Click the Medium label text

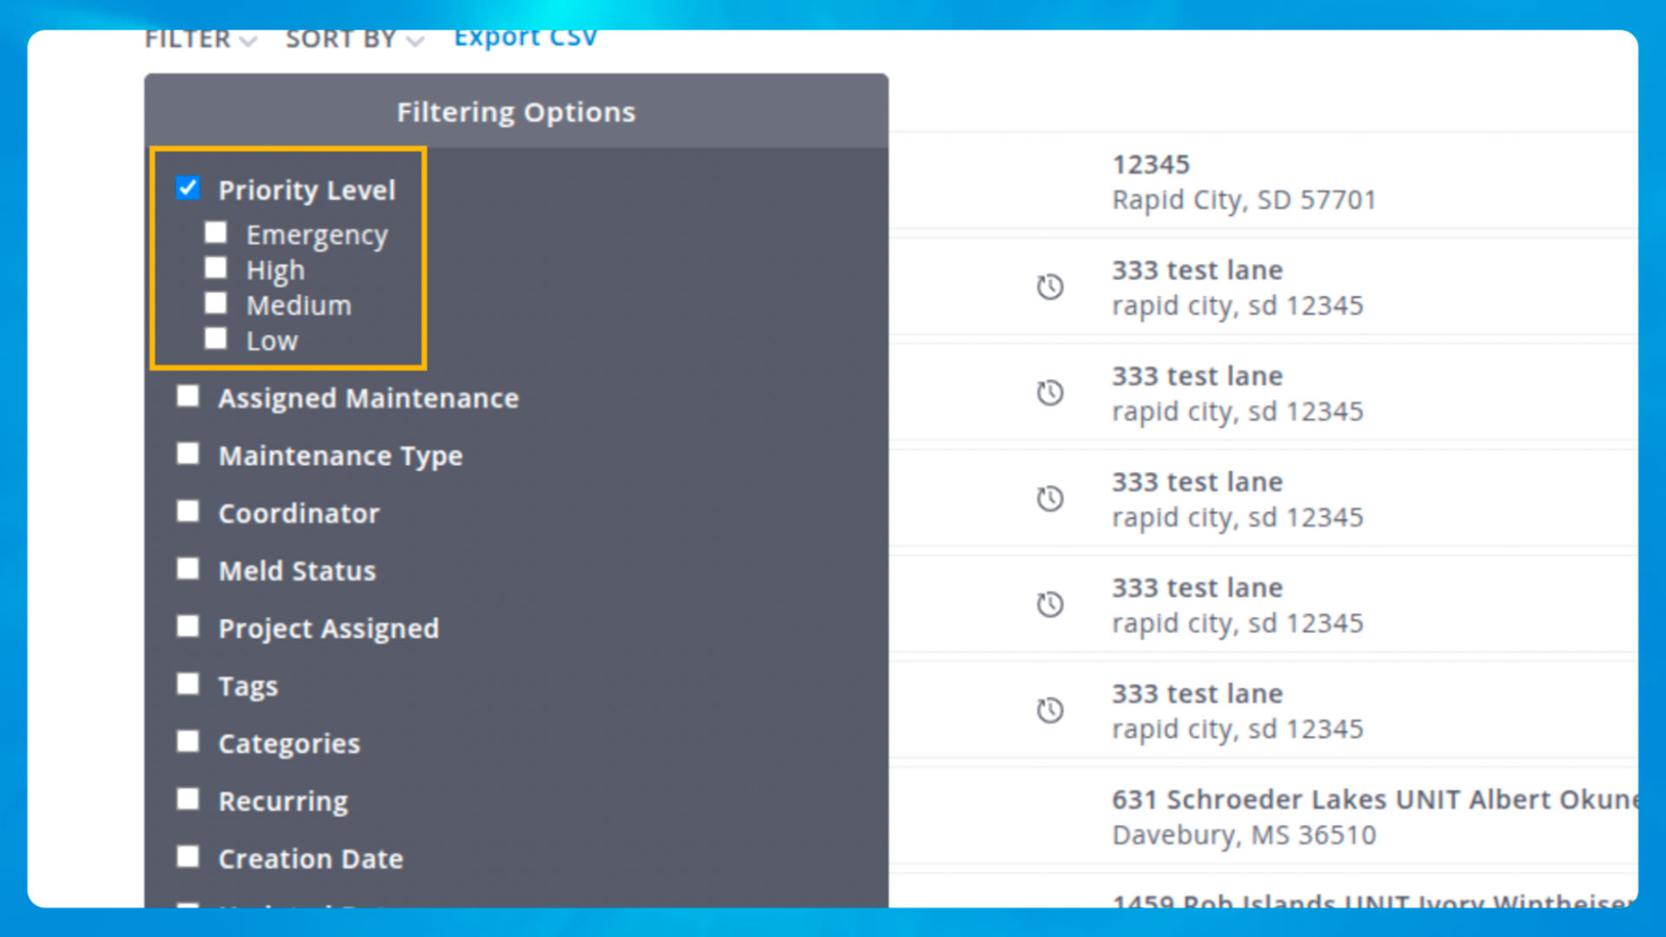[x=298, y=305]
